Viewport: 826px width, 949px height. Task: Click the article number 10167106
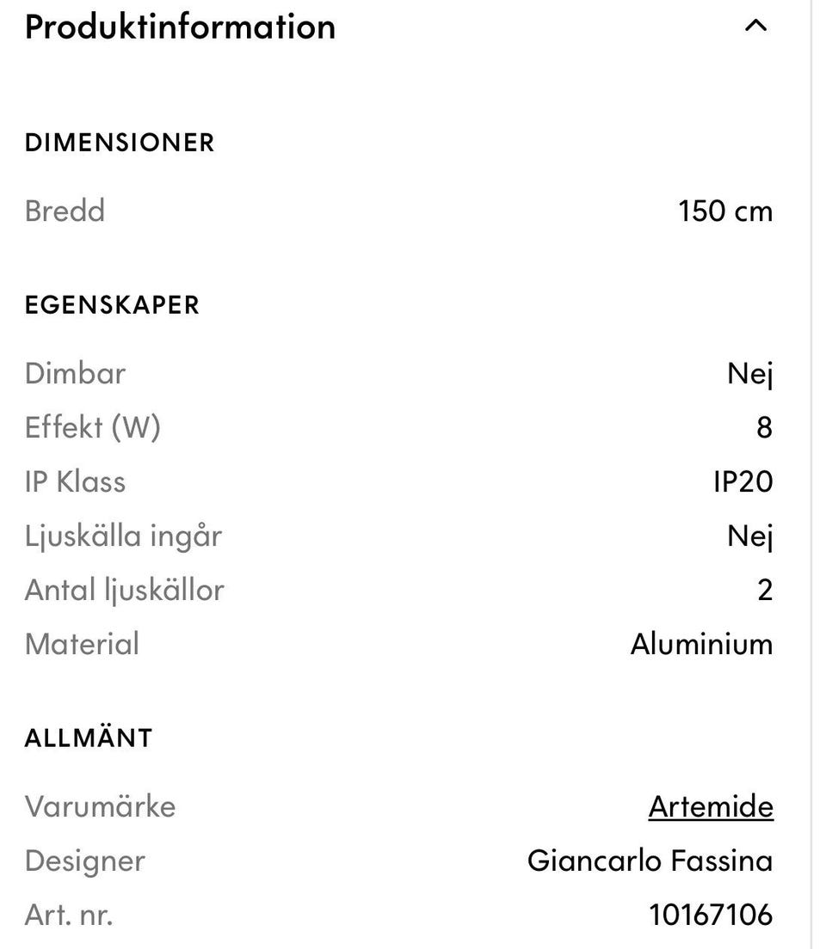coord(711,915)
